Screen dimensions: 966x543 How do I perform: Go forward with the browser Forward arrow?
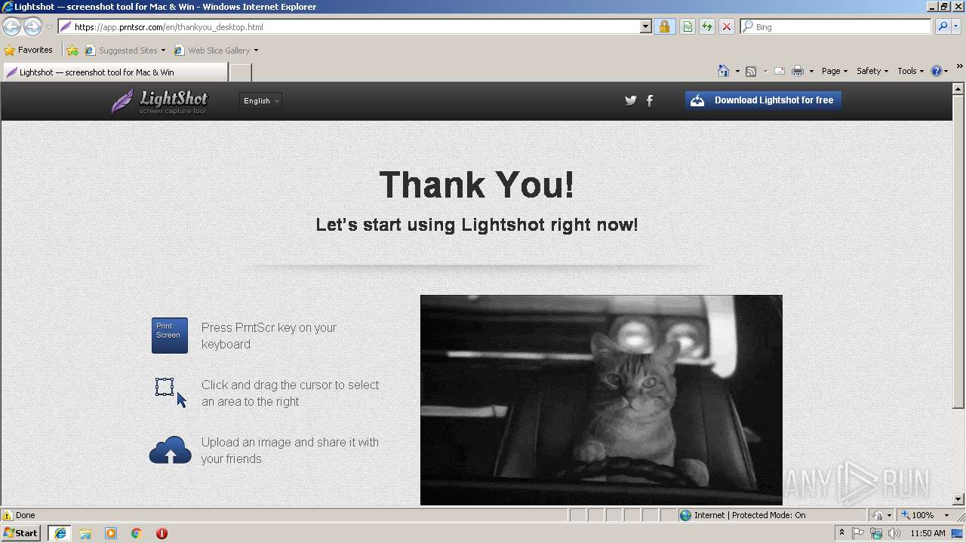coord(32,26)
